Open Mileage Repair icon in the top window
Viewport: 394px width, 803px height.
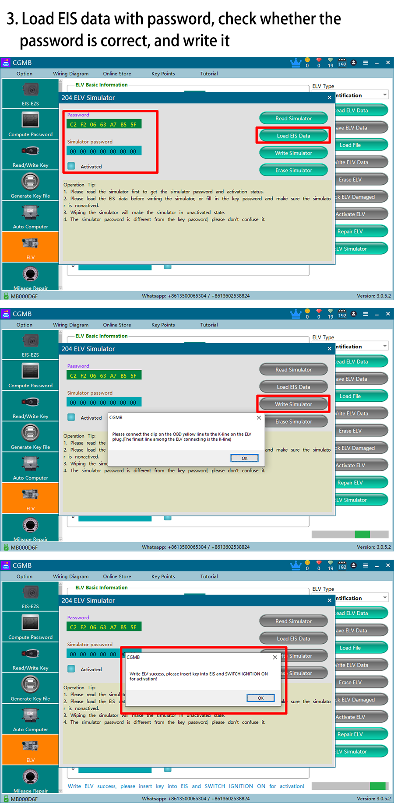pos(30,277)
